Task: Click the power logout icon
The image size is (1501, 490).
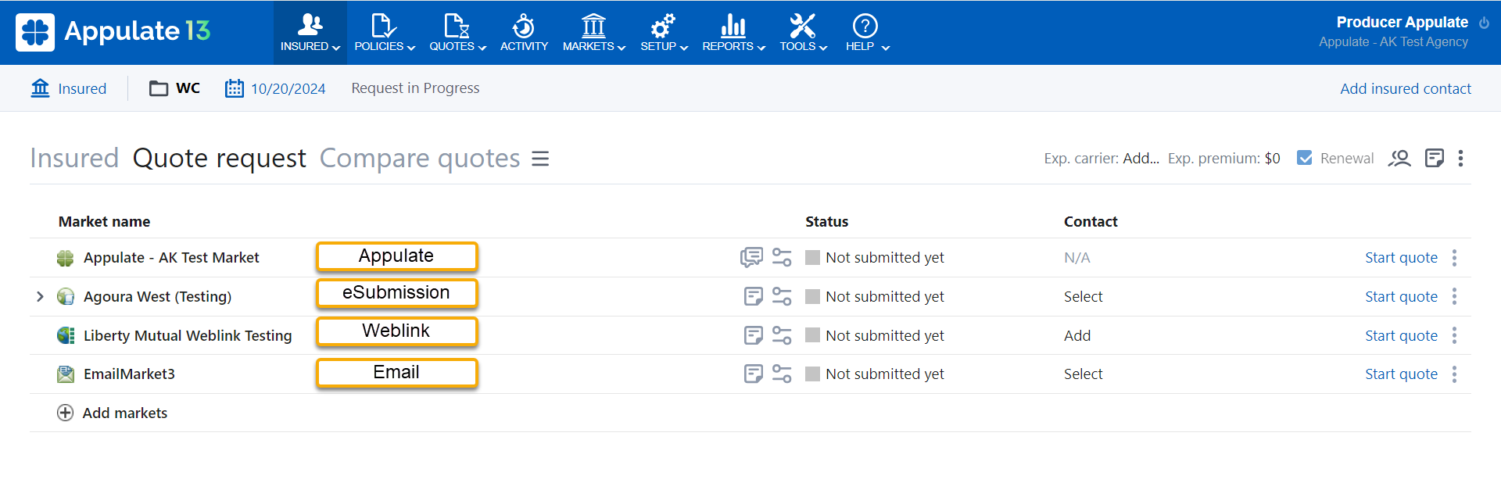Action: click(1484, 23)
